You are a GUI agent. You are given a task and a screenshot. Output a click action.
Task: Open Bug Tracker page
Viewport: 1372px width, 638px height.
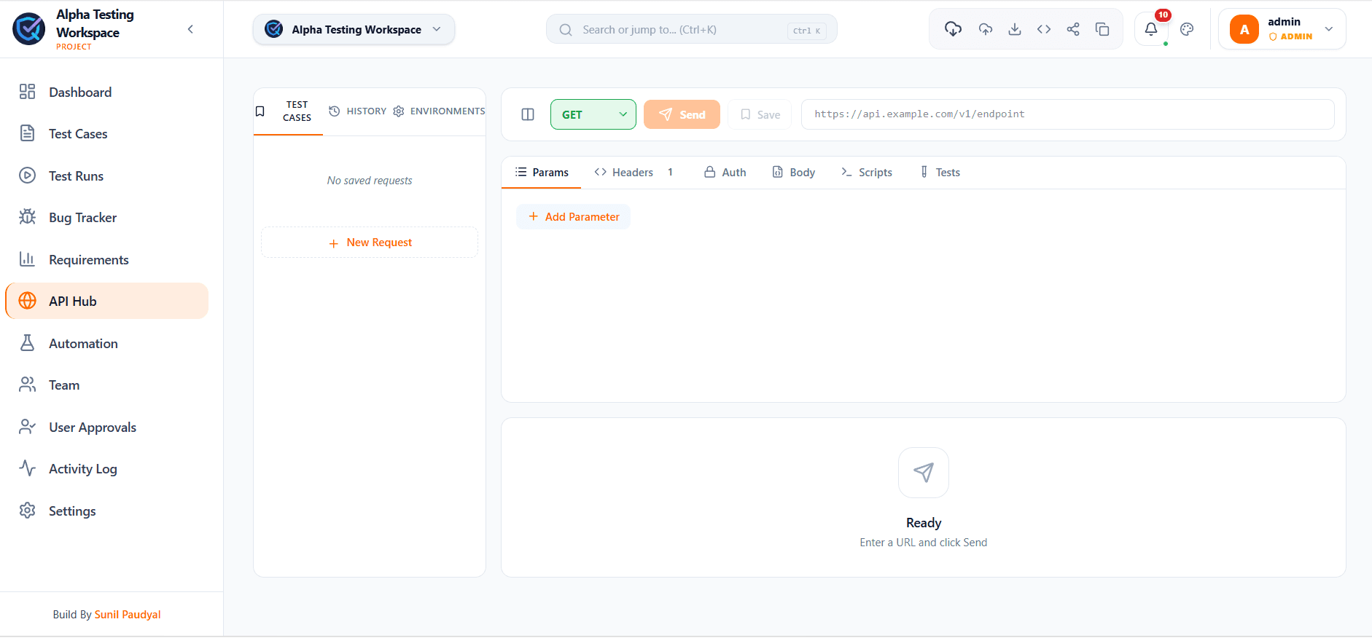click(106, 218)
